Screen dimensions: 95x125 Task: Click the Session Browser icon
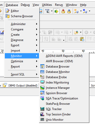(42, 93)
